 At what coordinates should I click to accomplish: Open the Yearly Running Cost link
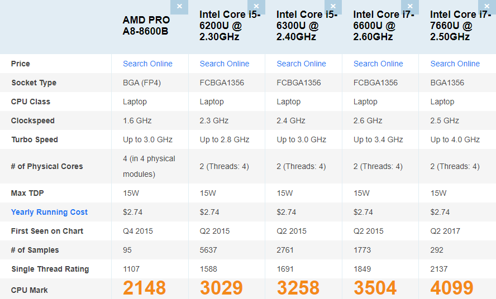(x=49, y=212)
